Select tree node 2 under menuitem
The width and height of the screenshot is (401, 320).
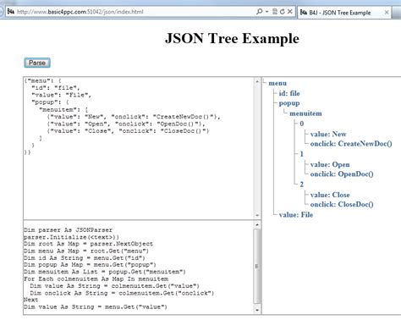[x=302, y=185]
